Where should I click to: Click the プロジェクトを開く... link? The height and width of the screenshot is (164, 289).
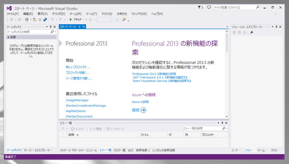point(78,73)
